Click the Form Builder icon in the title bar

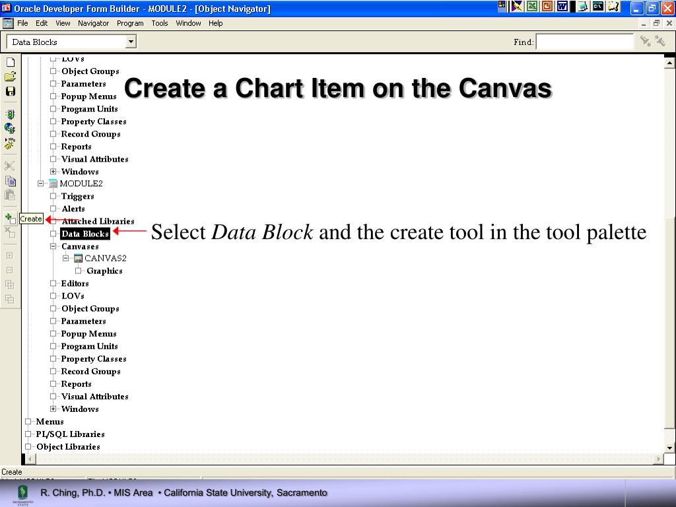coord(6,8)
